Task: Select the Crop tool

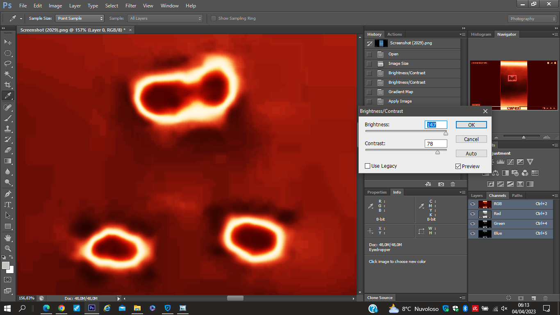Action: [x=8, y=85]
